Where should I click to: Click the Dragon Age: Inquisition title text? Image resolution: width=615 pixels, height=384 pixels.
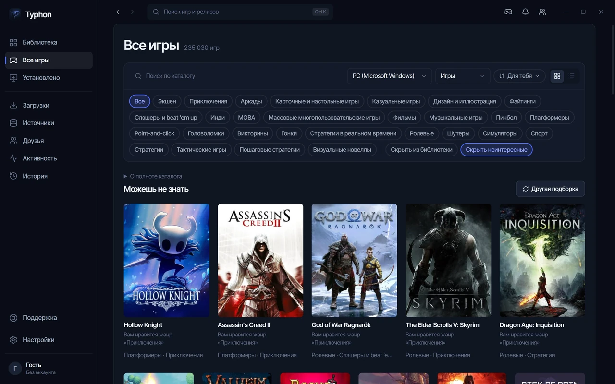point(532,325)
